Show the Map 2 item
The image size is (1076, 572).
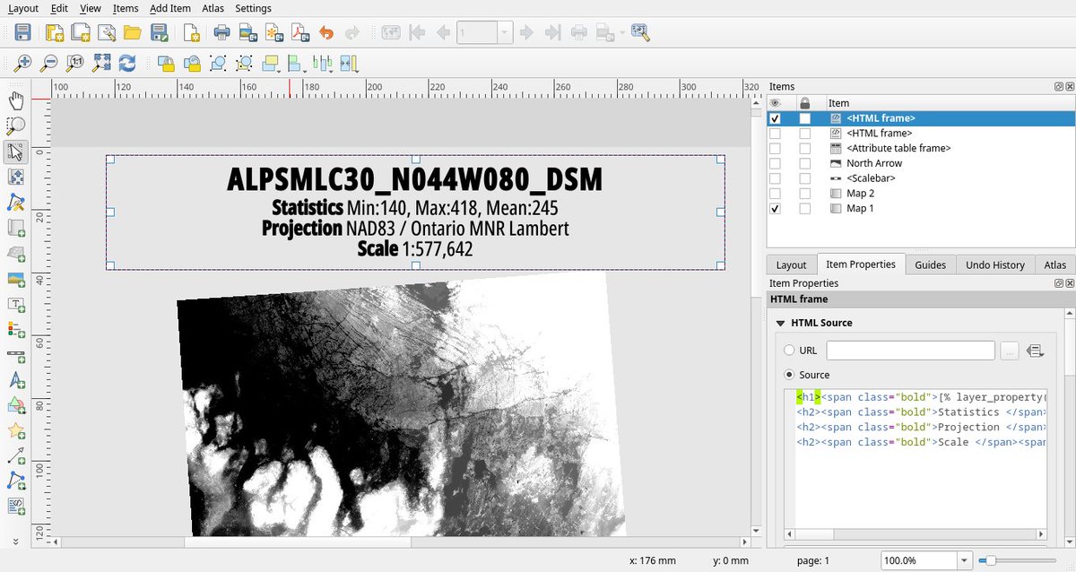(776, 194)
